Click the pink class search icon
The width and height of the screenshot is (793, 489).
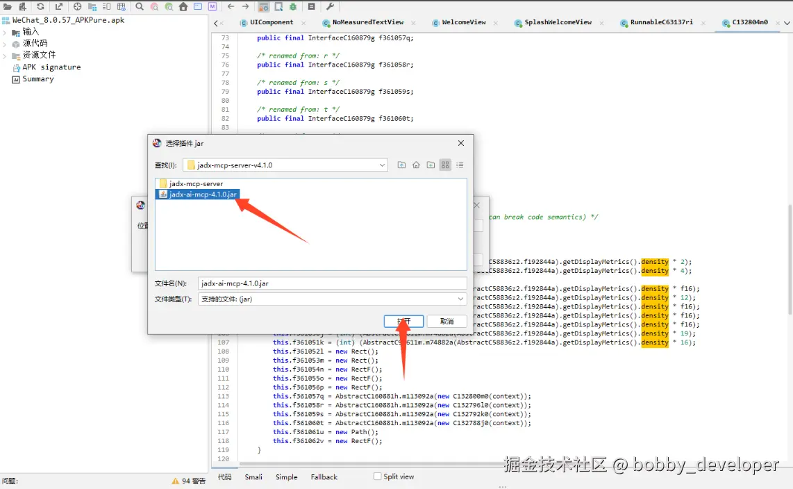click(x=154, y=6)
